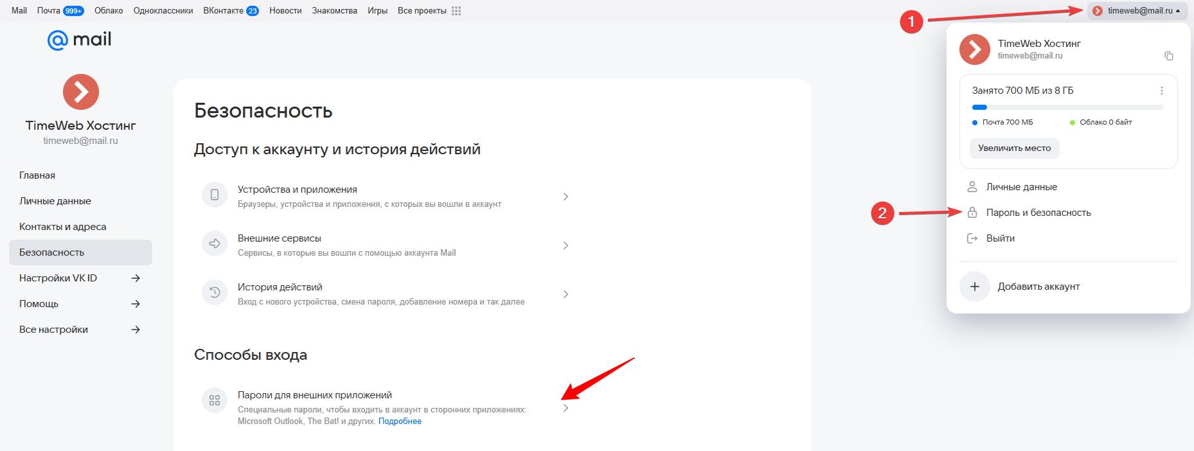Click the small avatar in account button
Image resolution: width=1194 pixels, height=451 pixels.
(x=1098, y=11)
